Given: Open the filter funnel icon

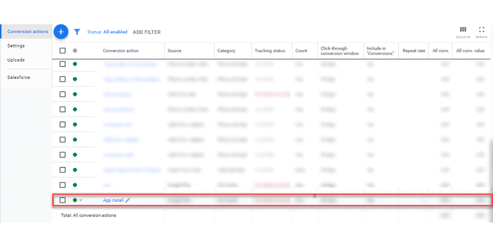Looking at the screenshot, I should click(x=77, y=32).
